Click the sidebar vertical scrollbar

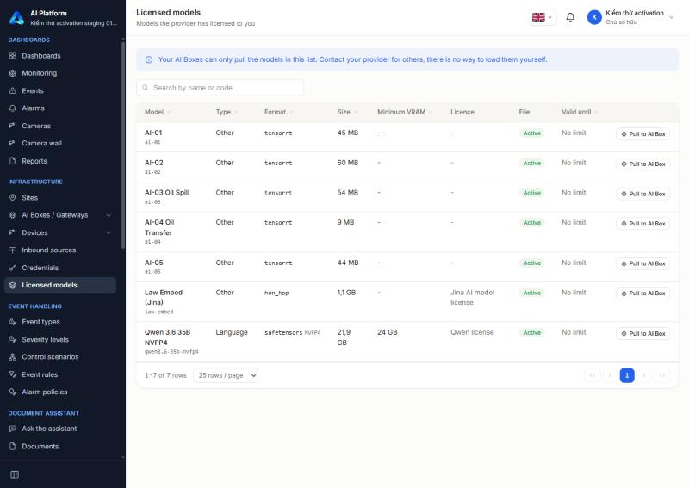coord(123,145)
